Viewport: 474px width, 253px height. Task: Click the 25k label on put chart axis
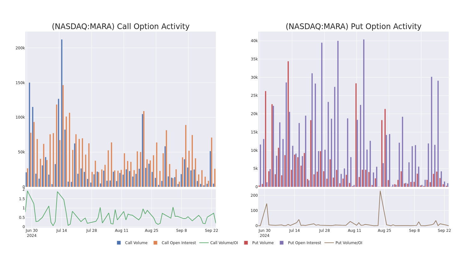point(254,96)
